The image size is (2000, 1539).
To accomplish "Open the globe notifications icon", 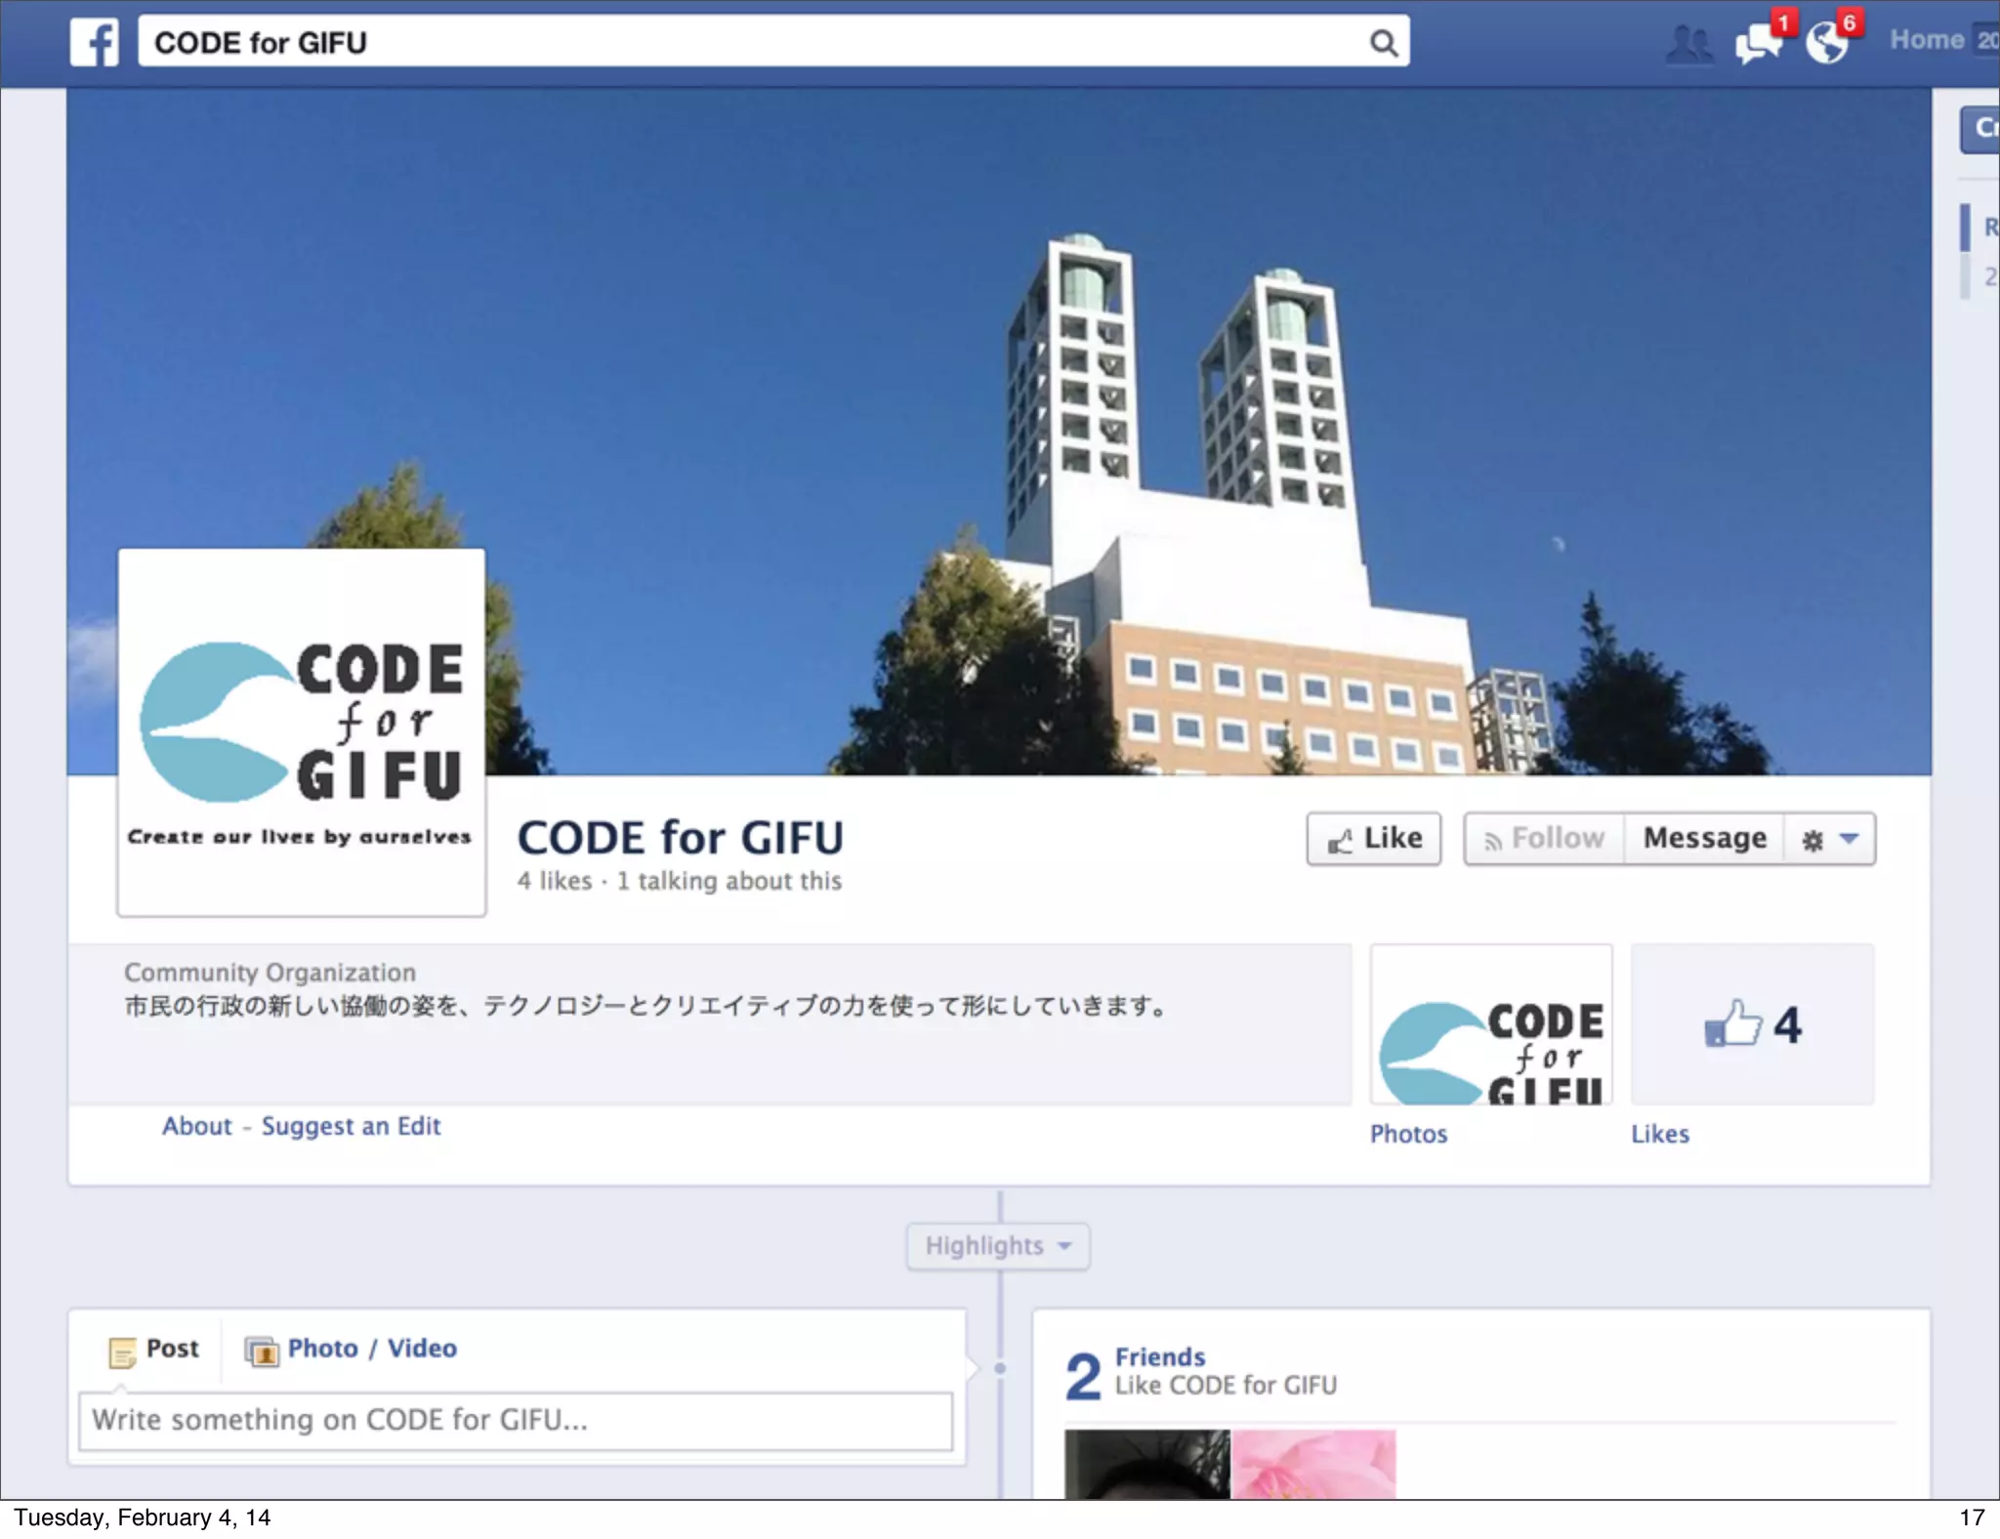I will (x=1827, y=42).
